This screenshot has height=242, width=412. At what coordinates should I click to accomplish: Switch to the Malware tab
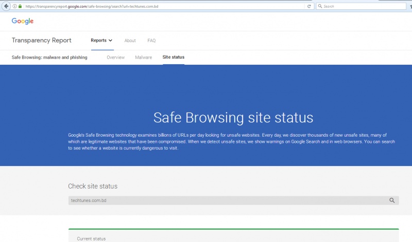pyautogui.click(x=144, y=58)
